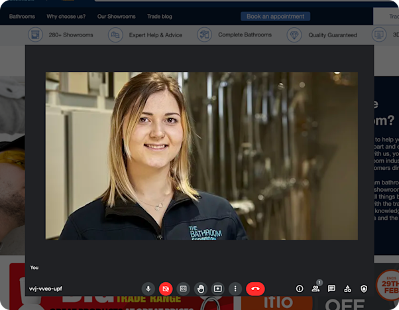Show the participants people panel

click(x=315, y=289)
